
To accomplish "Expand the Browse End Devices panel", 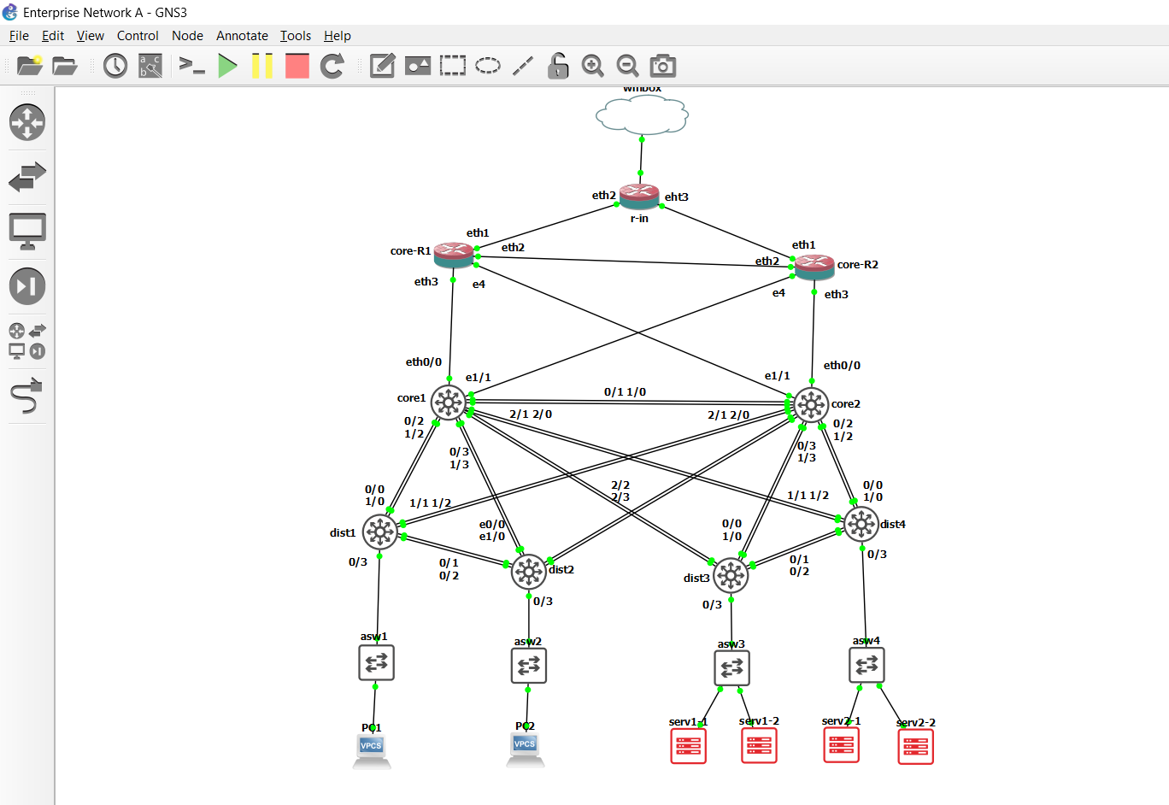I will point(27,231).
